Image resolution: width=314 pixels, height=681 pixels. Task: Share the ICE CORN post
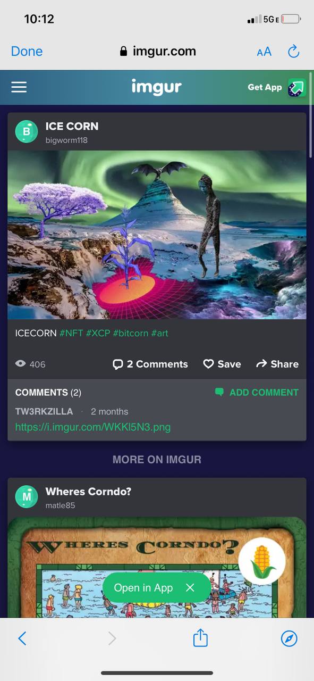point(277,364)
